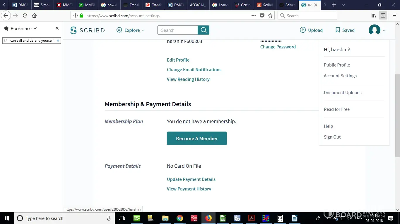
Task: Open Change Email Notifications link
Action: point(194,70)
